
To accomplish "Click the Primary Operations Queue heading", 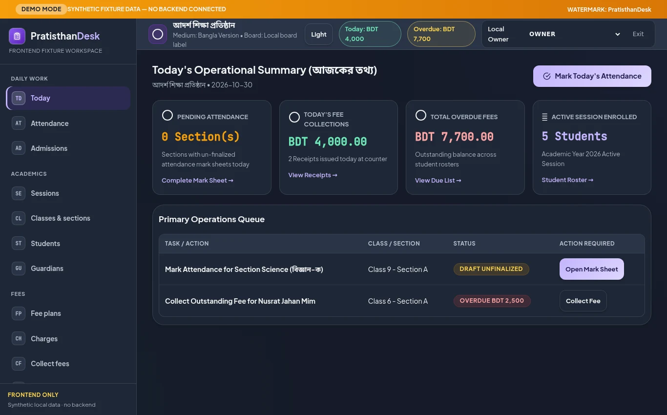I will pyautogui.click(x=211, y=219).
